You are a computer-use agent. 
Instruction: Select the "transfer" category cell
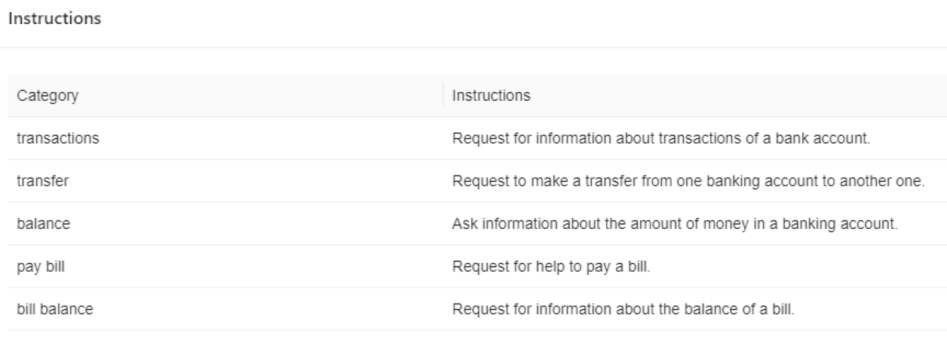click(x=38, y=181)
